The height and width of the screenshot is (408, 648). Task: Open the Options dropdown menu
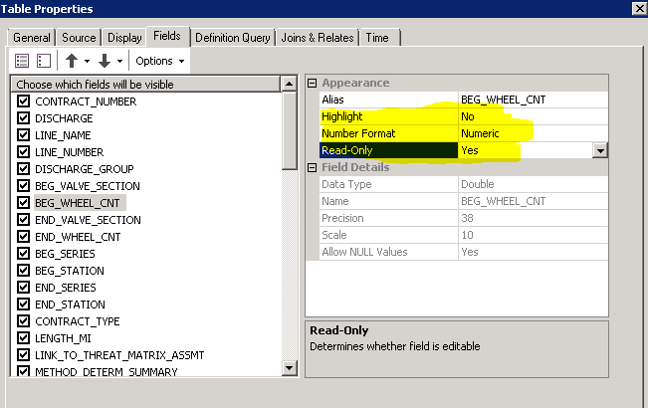(x=160, y=61)
